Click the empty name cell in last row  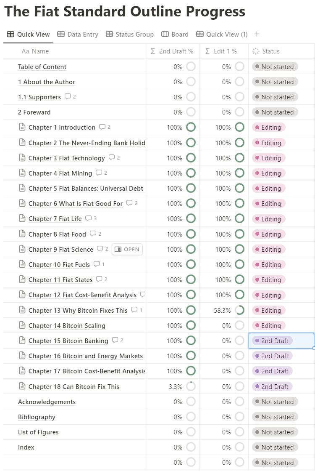coord(74,463)
